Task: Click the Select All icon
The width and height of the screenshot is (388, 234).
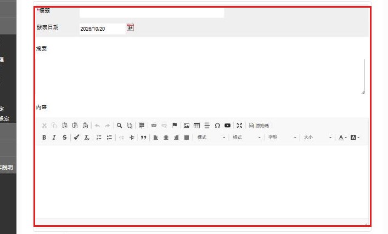Action: click(x=142, y=125)
